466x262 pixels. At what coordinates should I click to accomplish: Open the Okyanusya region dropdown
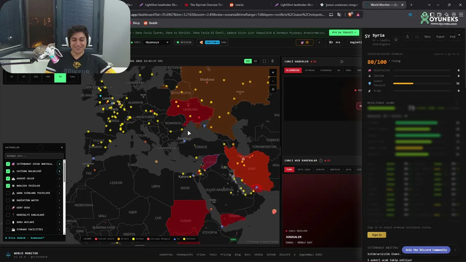pyautogui.click(x=157, y=42)
